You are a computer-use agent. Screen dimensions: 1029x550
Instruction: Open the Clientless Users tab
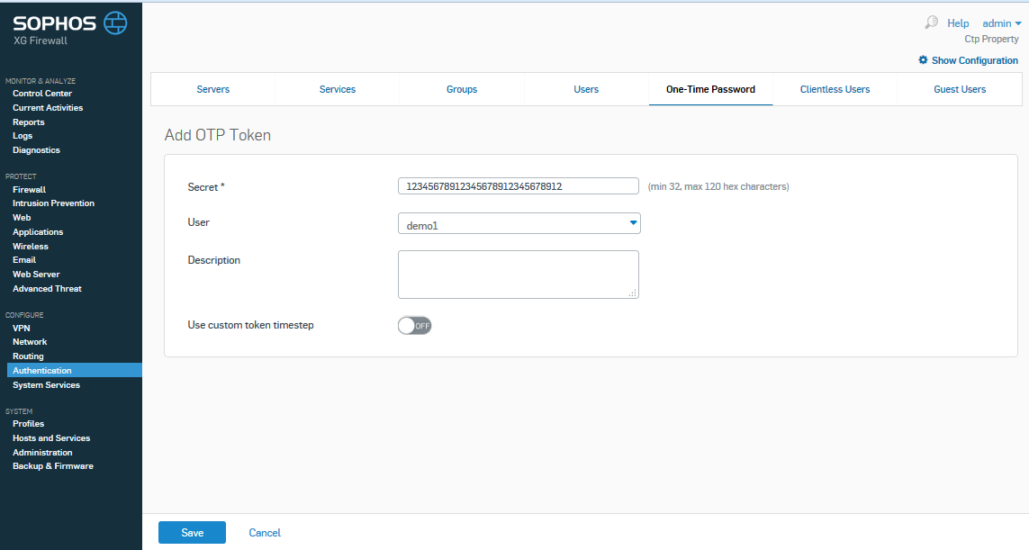[835, 89]
